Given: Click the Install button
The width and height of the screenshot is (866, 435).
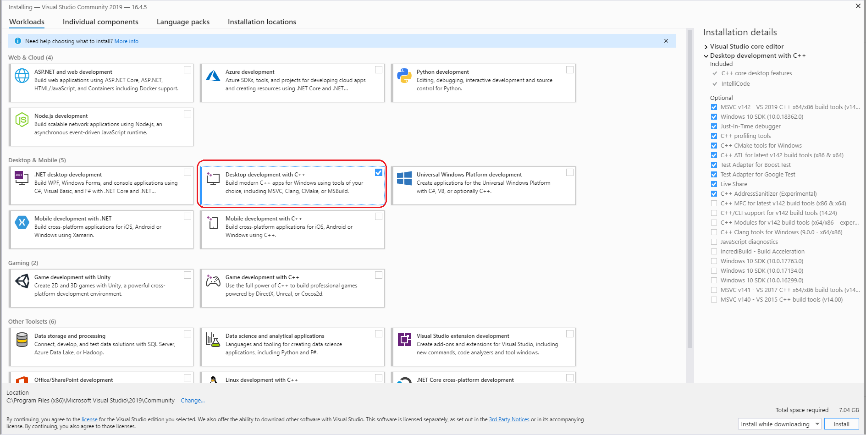Looking at the screenshot, I should pyautogui.click(x=841, y=424).
